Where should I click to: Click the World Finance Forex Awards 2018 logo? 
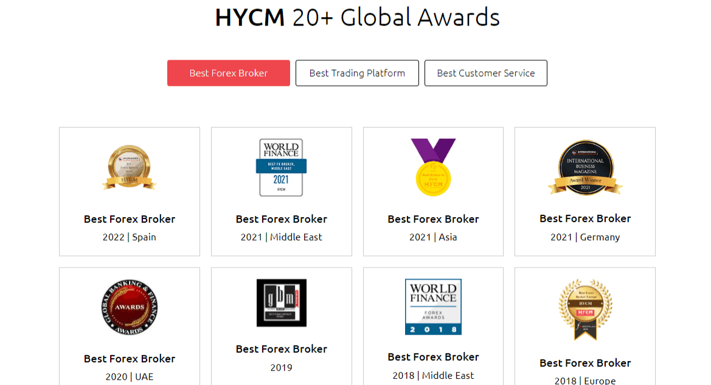[x=433, y=307]
